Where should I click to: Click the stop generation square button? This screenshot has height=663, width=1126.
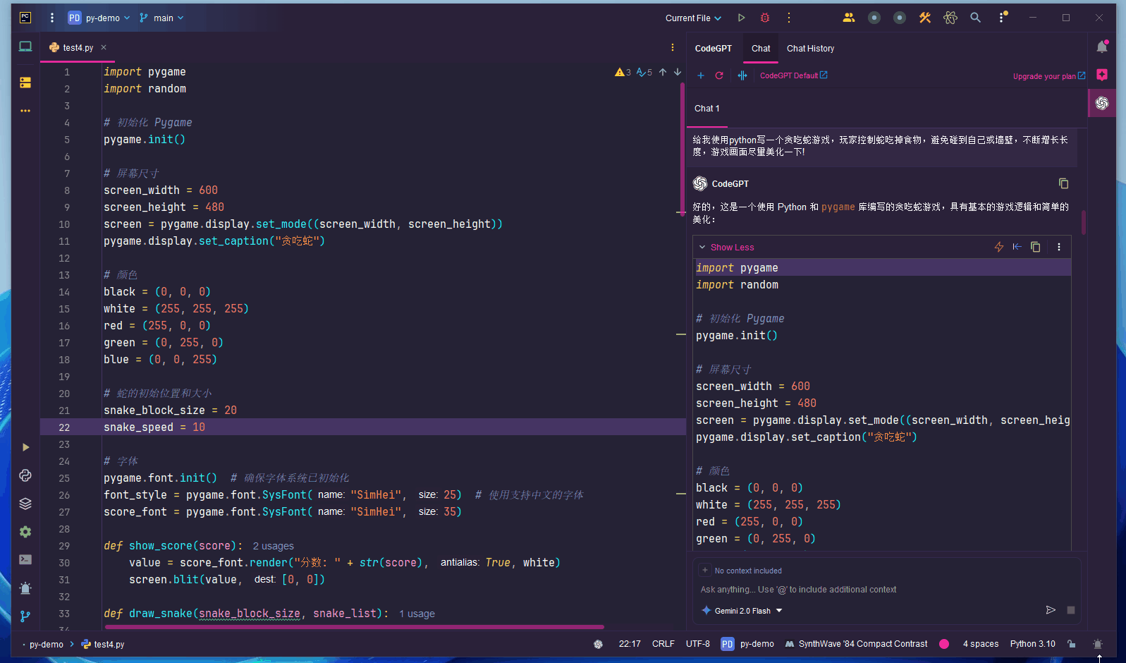pyautogui.click(x=1071, y=610)
